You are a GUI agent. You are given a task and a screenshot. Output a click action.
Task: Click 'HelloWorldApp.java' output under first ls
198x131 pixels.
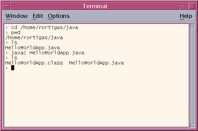click(x=32, y=48)
